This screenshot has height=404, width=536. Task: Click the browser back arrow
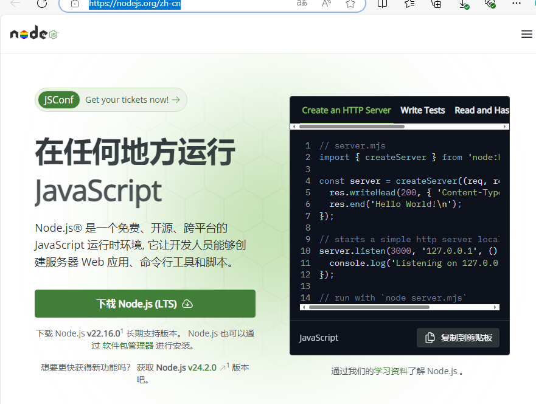pyautogui.click(x=15, y=4)
